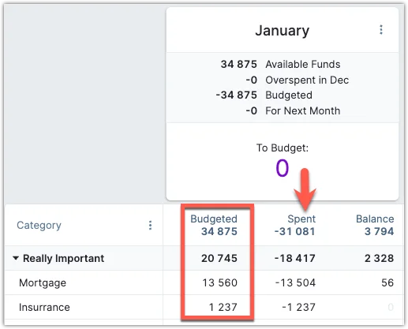This screenshot has width=408, height=329.
Task: Click the Mortgage balance of 56
Action: tap(387, 282)
